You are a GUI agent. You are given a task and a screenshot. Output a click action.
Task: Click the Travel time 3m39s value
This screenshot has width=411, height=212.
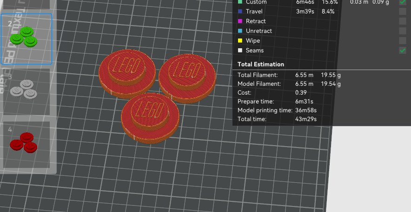[305, 12]
